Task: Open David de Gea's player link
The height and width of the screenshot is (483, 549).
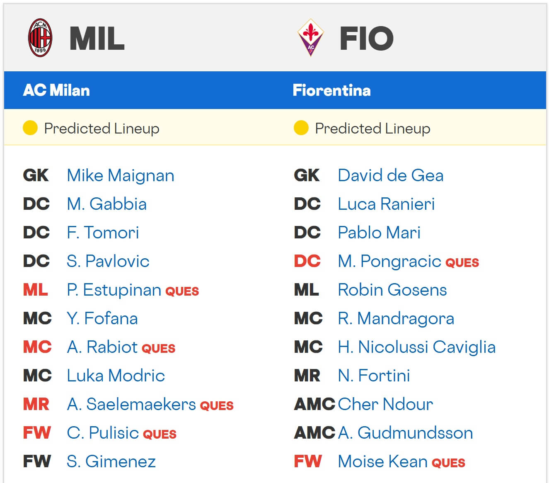Action: coord(390,175)
